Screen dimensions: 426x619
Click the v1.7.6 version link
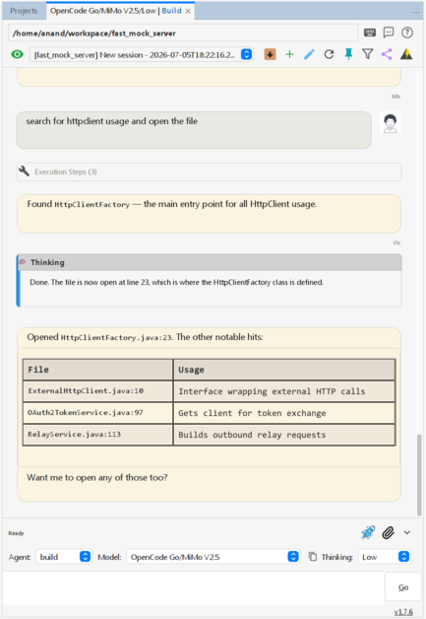point(403,612)
